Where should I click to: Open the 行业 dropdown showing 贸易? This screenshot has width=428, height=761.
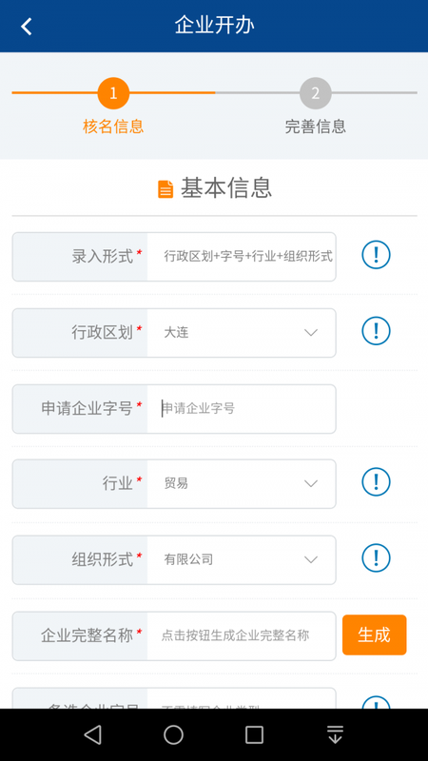(x=242, y=484)
